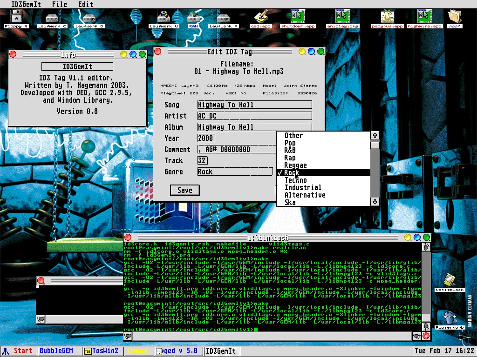Click blue button in Edit ID3 Tag title bar

(x=311, y=52)
